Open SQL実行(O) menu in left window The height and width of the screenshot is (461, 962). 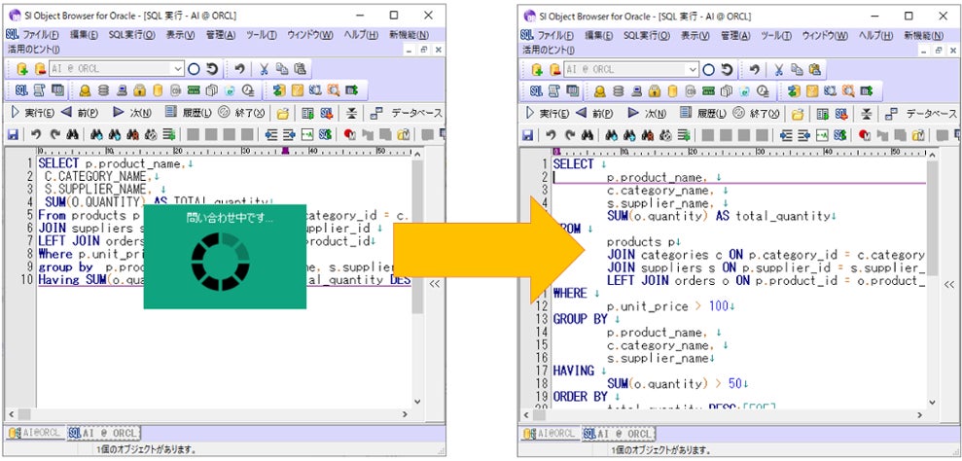tap(131, 36)
